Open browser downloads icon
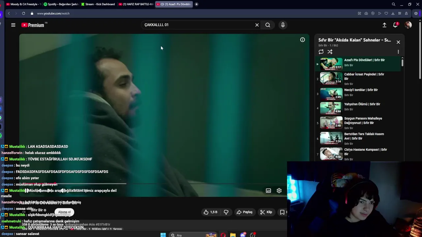 coord(393,13)
